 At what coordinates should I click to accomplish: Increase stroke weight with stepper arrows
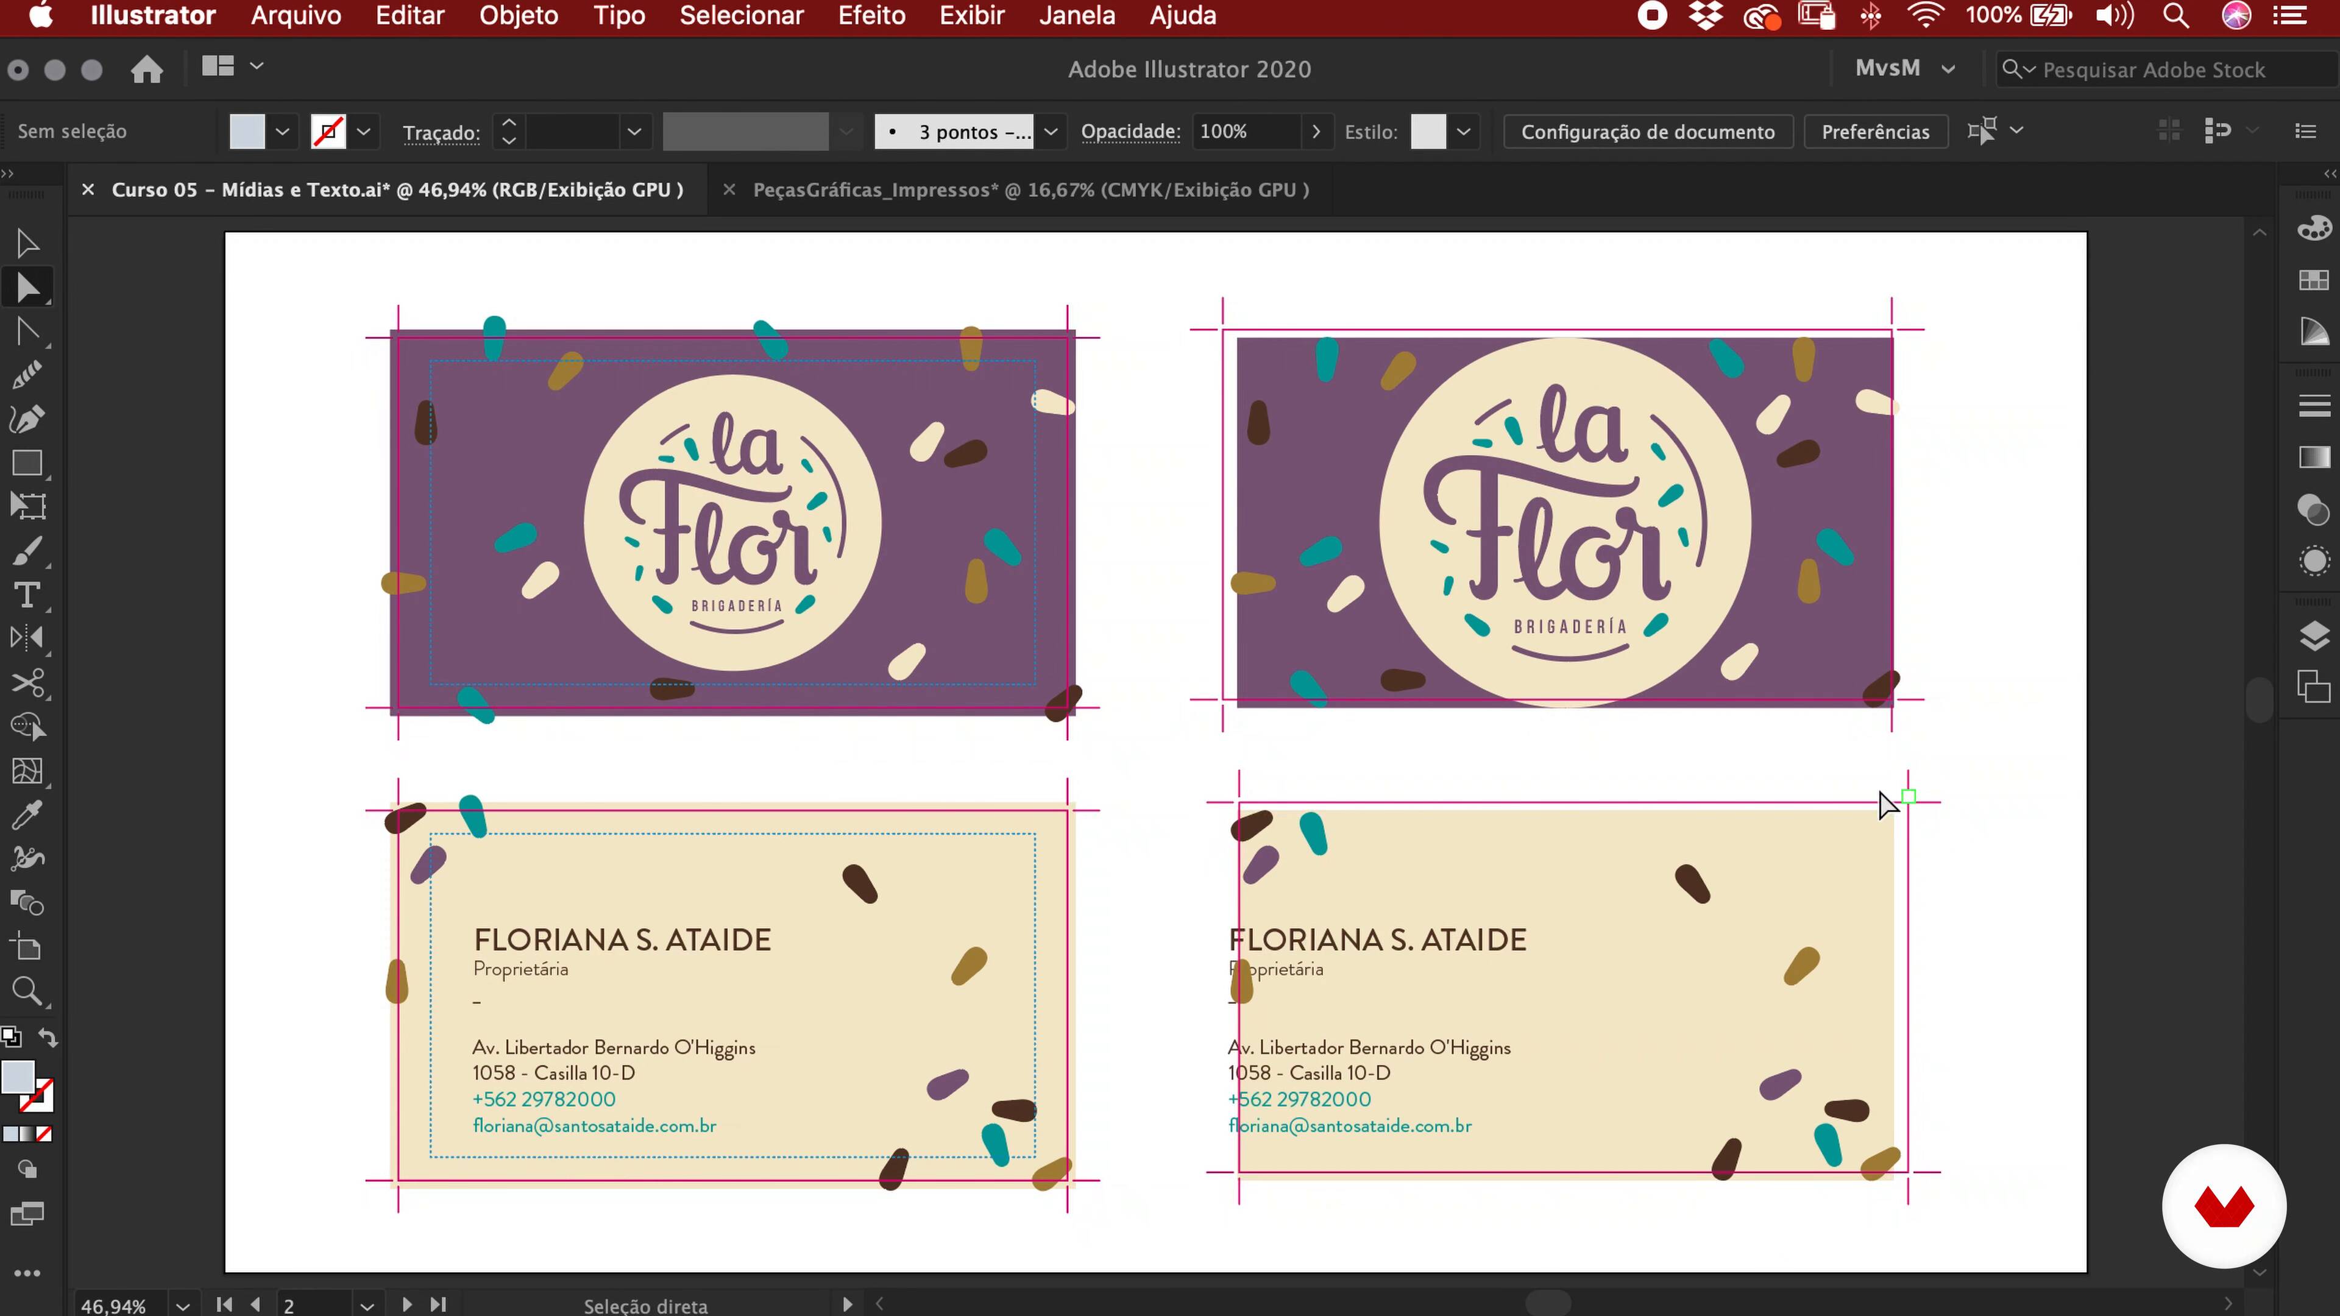click(x=509, y=122)
